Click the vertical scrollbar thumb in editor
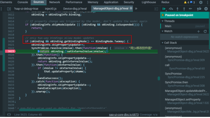 pyautogui.click(x=159, y=78)
